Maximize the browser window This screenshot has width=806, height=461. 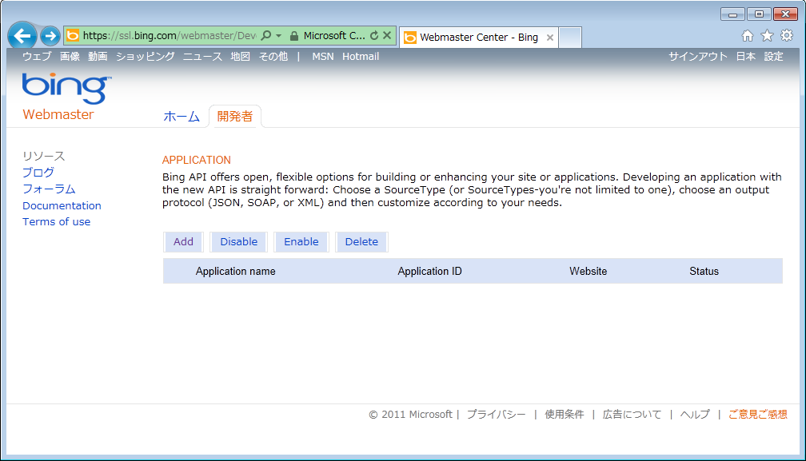(759, 14)
